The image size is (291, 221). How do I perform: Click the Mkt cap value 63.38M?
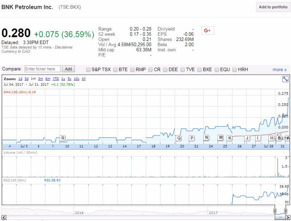click(x=144, y=50)
